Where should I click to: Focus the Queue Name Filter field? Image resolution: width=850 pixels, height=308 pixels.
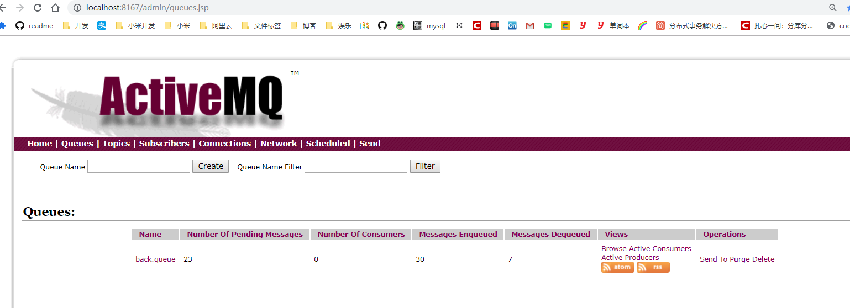356,166
